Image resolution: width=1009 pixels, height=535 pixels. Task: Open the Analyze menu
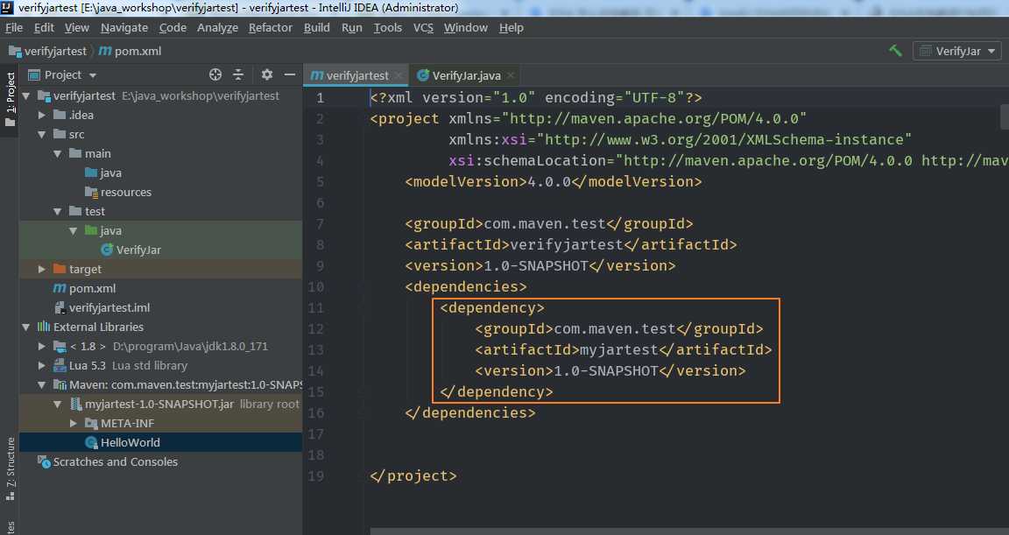(217, 28)
